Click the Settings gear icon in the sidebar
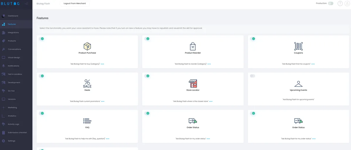 click(x=4, y=141)
